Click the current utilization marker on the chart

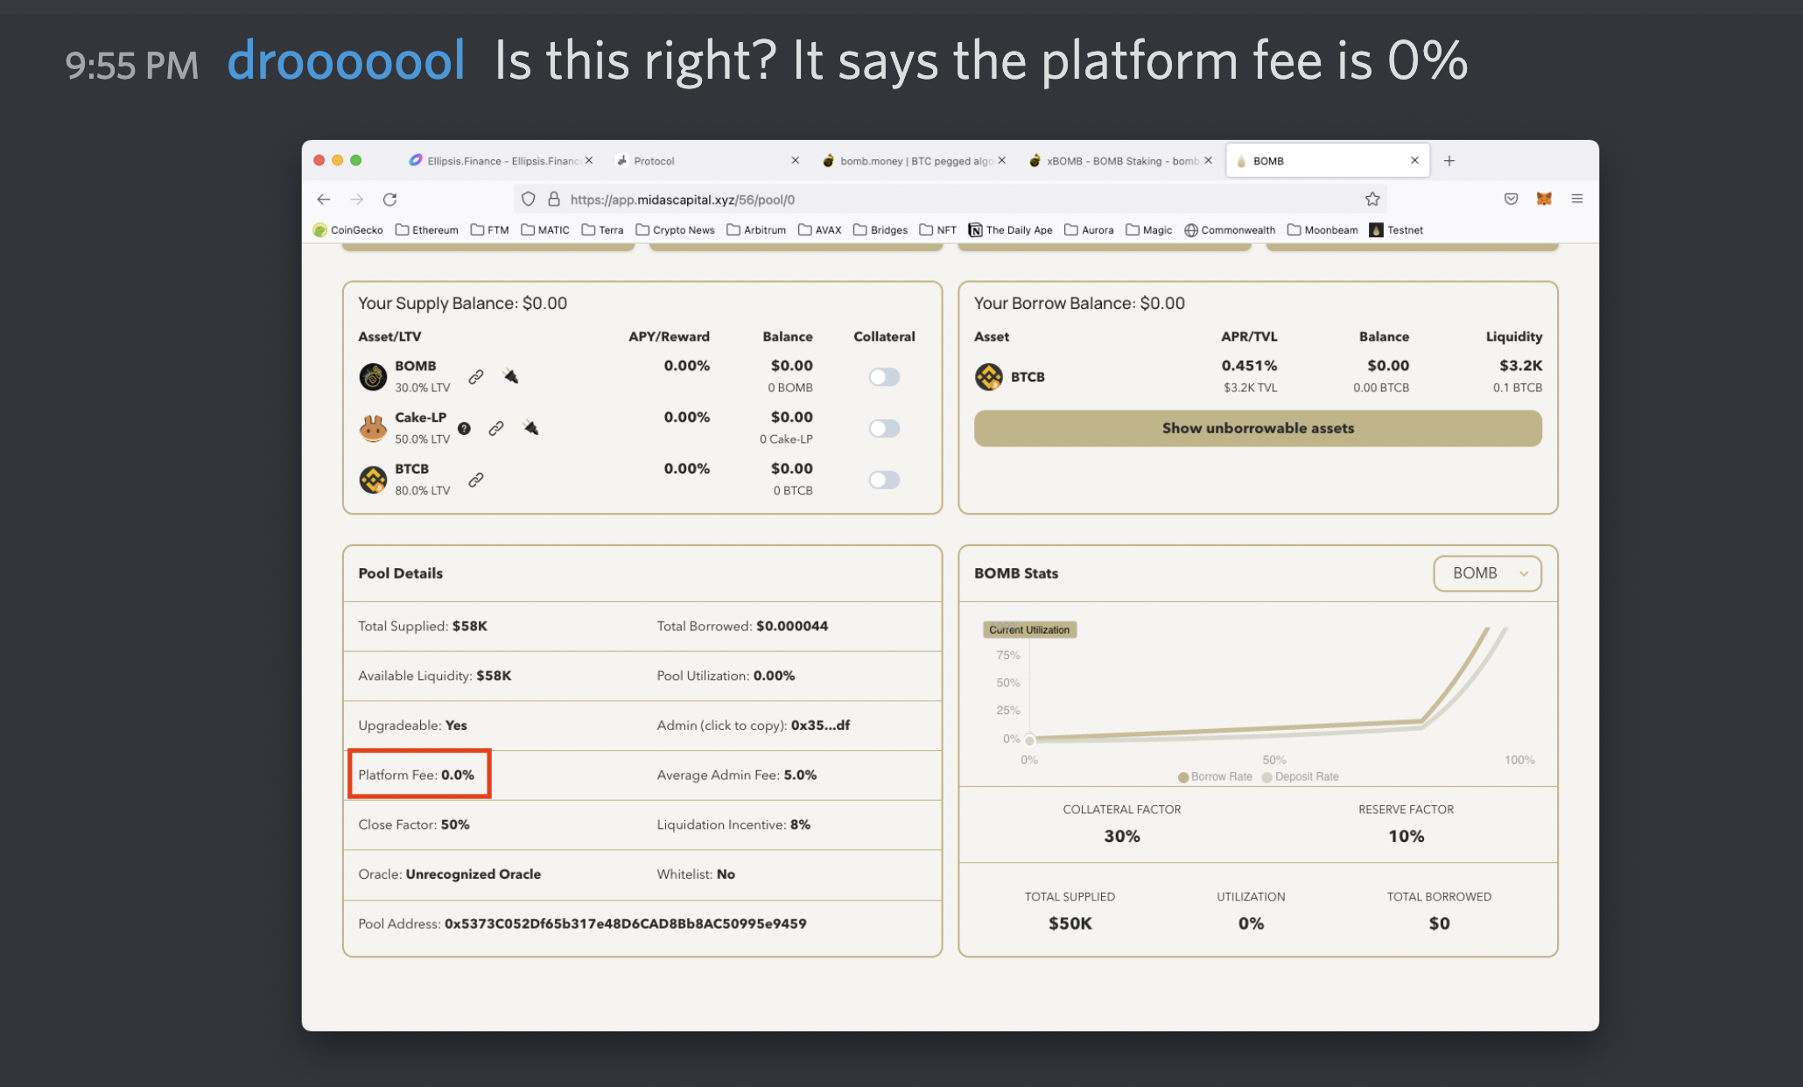pyautogui.click(x=1029, y=740)
